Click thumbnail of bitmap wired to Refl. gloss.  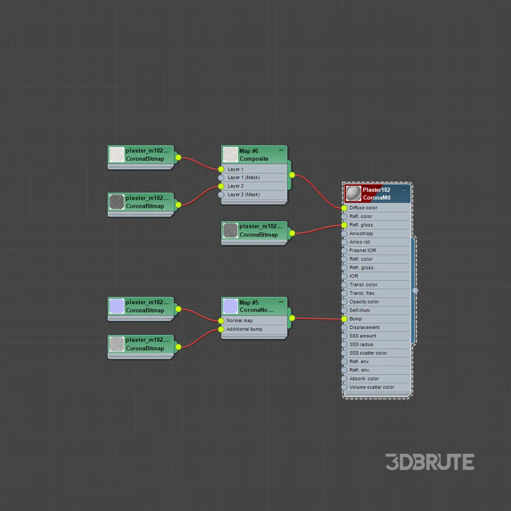pos(231,231)
